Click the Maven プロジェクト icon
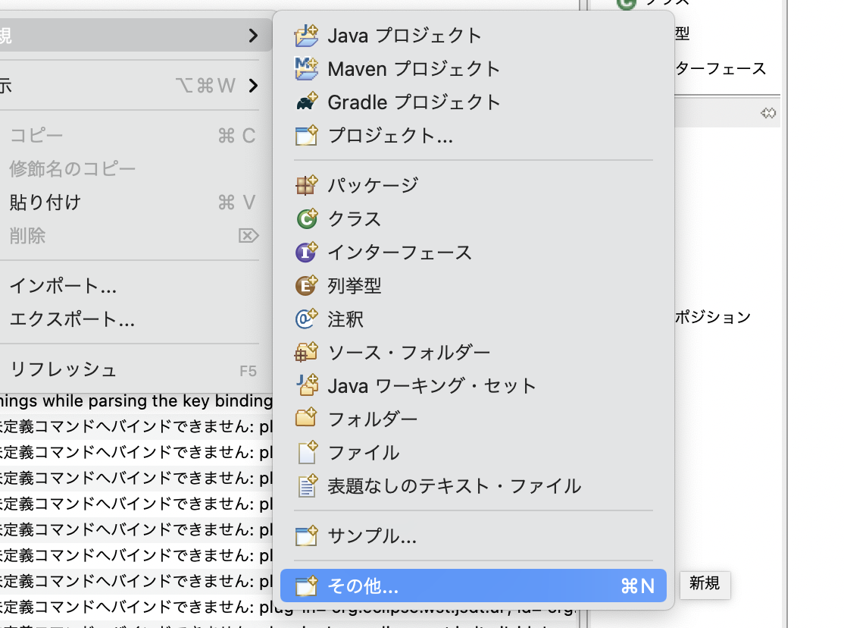The image size is (844, 628). 308,68
